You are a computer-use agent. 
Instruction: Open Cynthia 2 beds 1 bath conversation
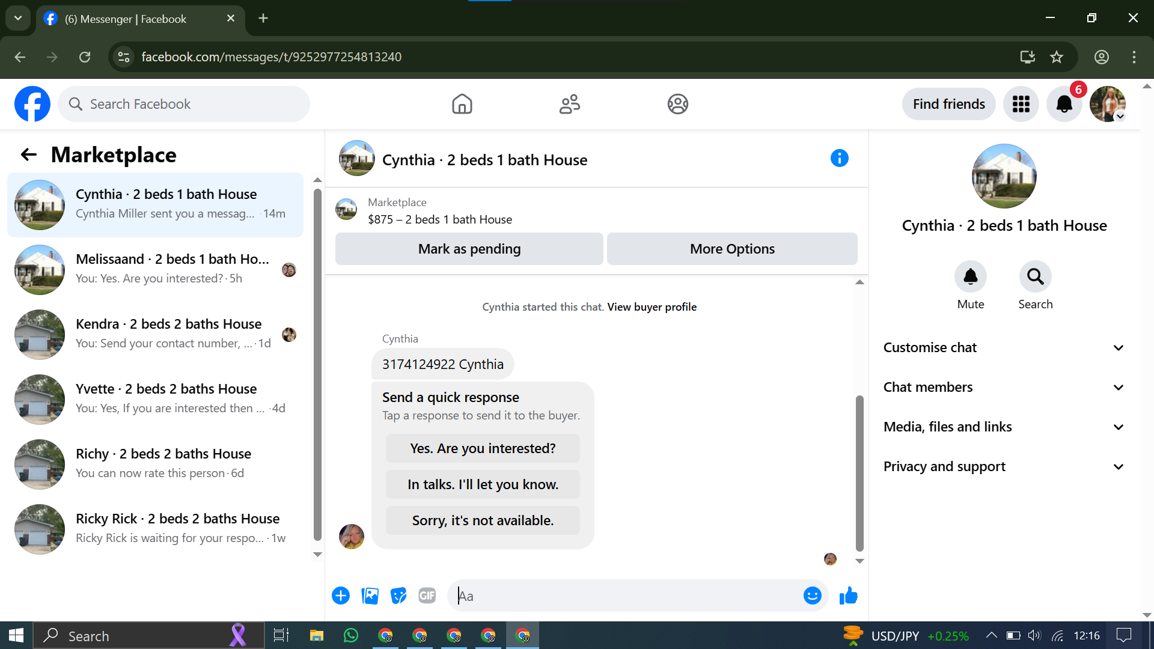(x=156, y=205)
